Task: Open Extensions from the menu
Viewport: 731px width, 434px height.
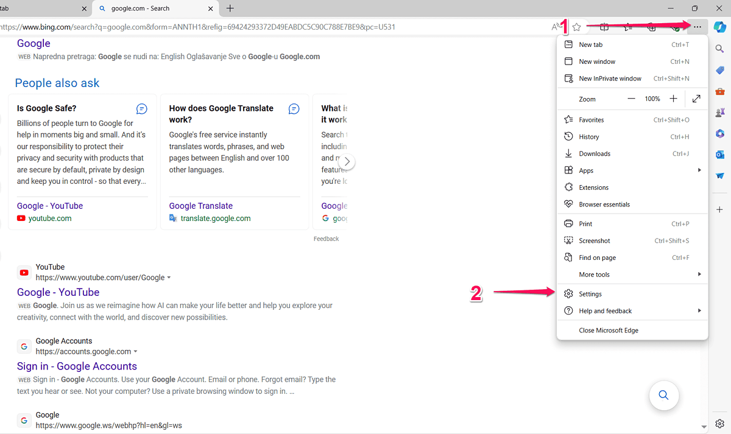Action: point(632,187)
